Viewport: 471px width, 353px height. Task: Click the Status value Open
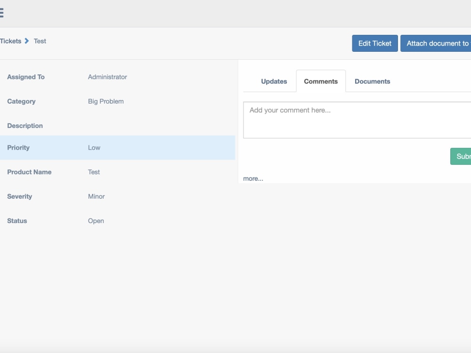tap(96, 221)
